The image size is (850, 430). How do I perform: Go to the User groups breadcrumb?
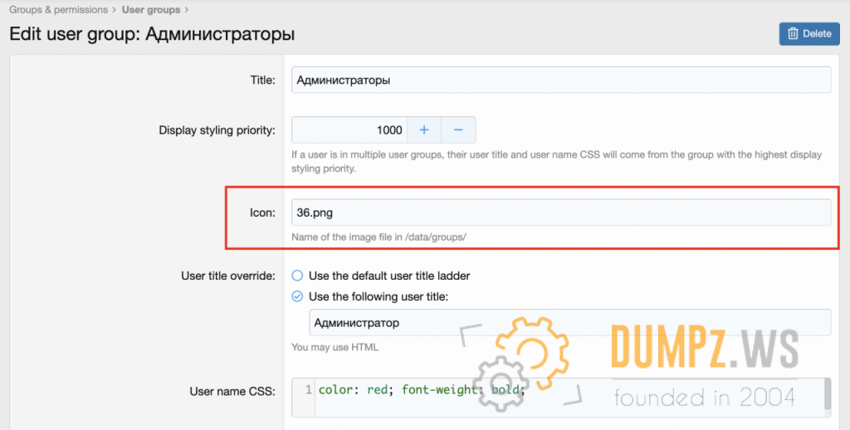point(150,10)
